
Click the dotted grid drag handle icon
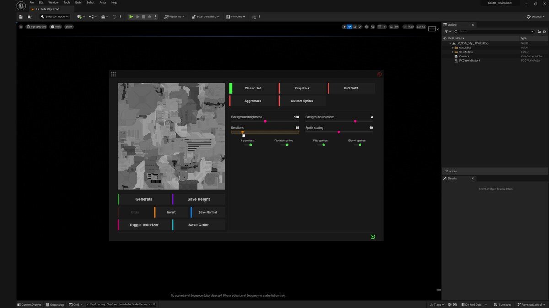113,74
